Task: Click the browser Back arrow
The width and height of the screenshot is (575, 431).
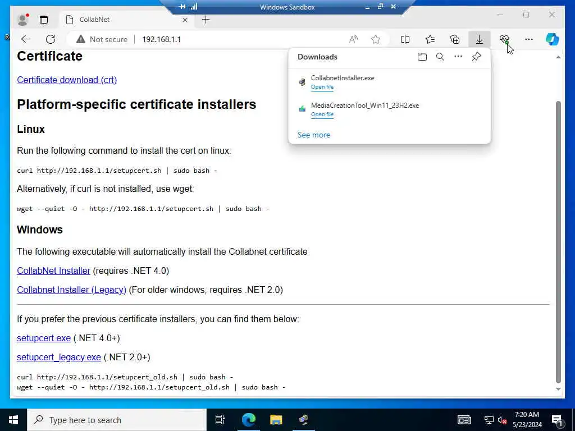Action: point(26,39)
